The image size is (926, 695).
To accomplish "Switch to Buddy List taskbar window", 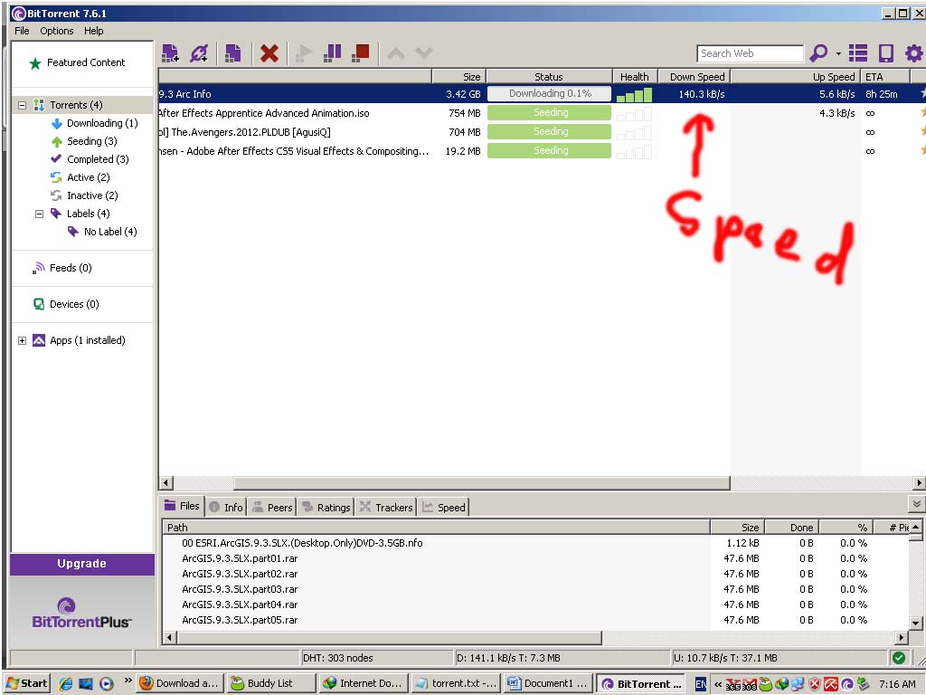I will coord(270,684).
